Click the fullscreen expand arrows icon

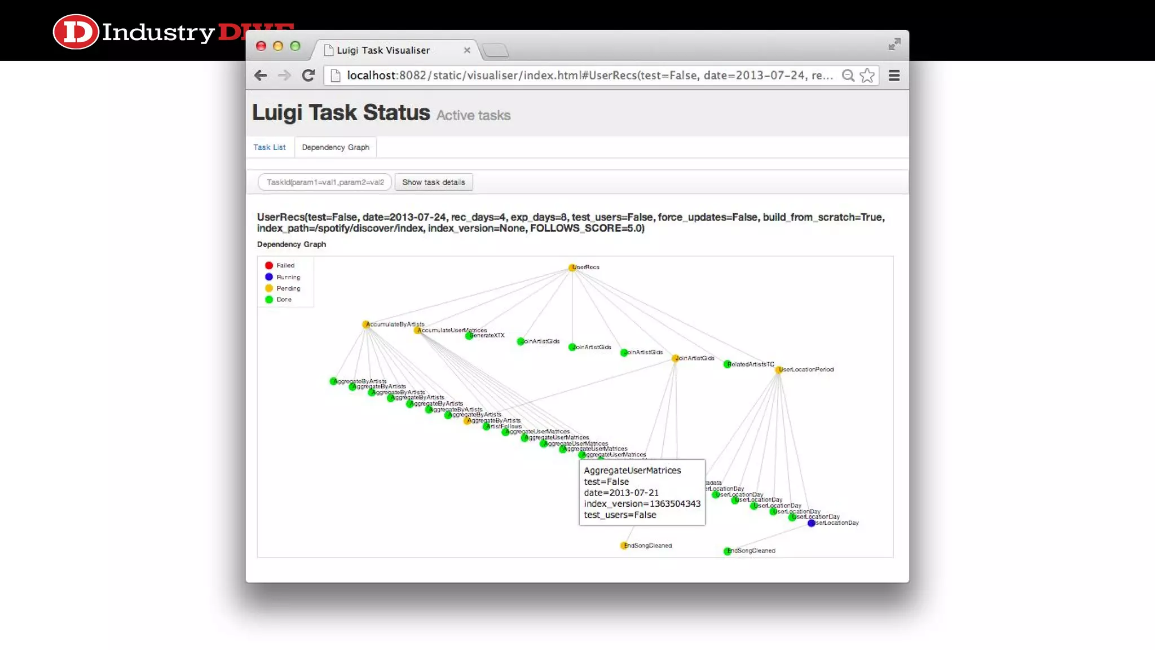[894, 45]
